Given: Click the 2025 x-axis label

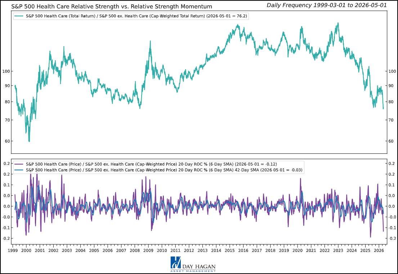Looking at the screenshot, I should (365, 250).
